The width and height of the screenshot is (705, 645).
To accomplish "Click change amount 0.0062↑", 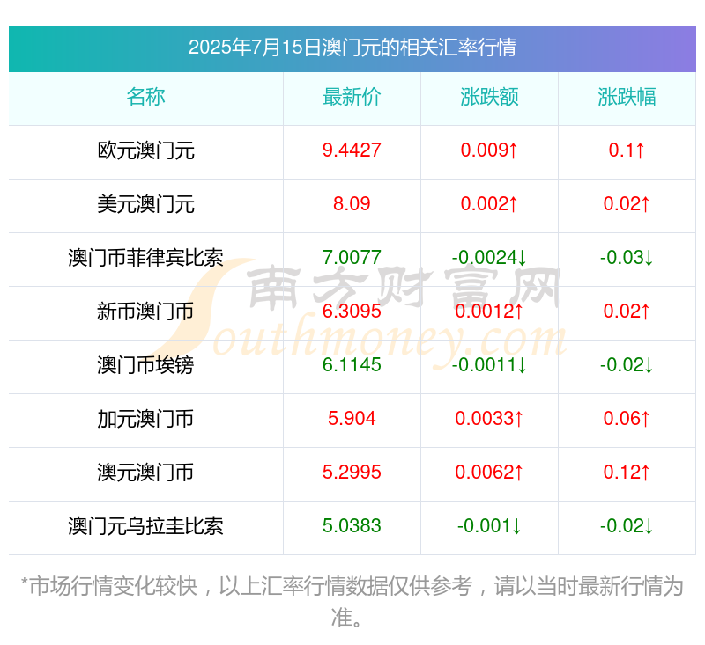I will [x=489, y=473].
